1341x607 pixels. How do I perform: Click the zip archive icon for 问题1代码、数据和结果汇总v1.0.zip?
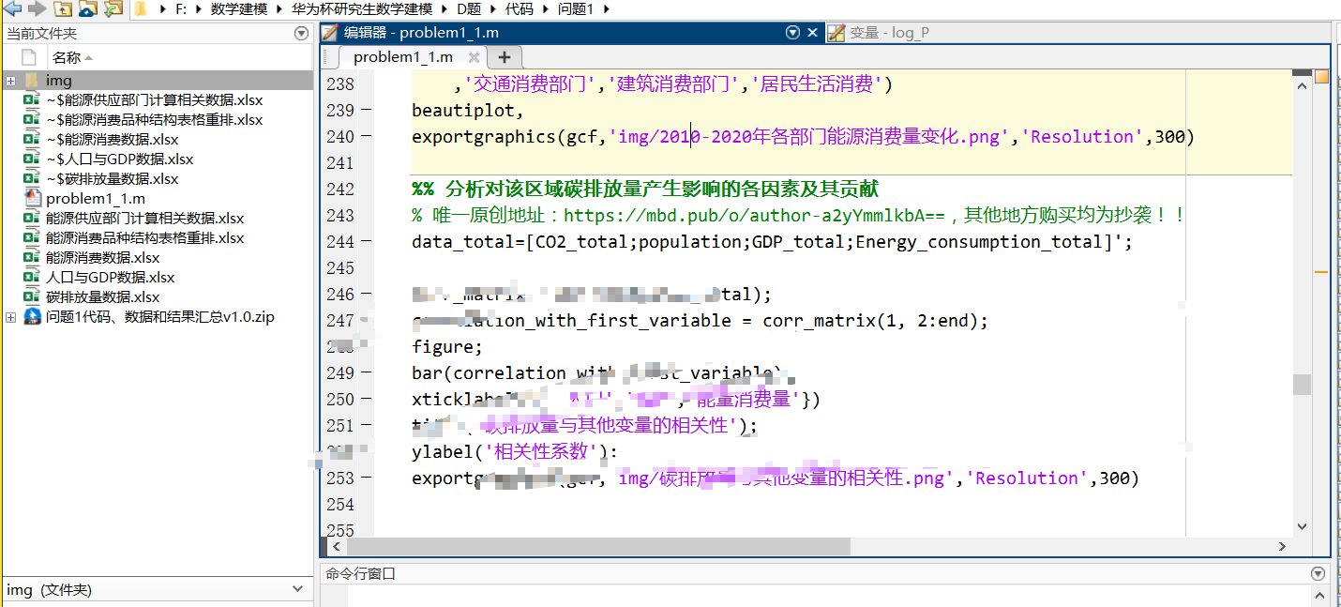32,317
